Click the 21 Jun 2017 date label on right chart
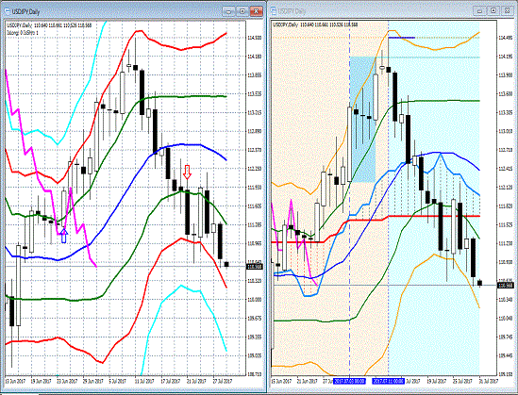Screen dimensions: 518x395 tap(308, 381)
